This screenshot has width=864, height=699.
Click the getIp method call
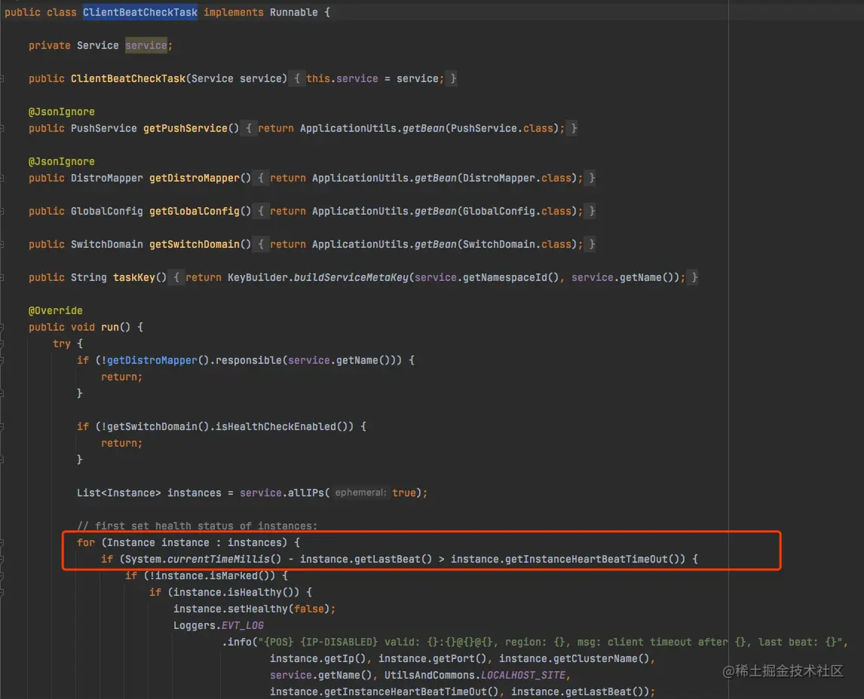point(339,659)
